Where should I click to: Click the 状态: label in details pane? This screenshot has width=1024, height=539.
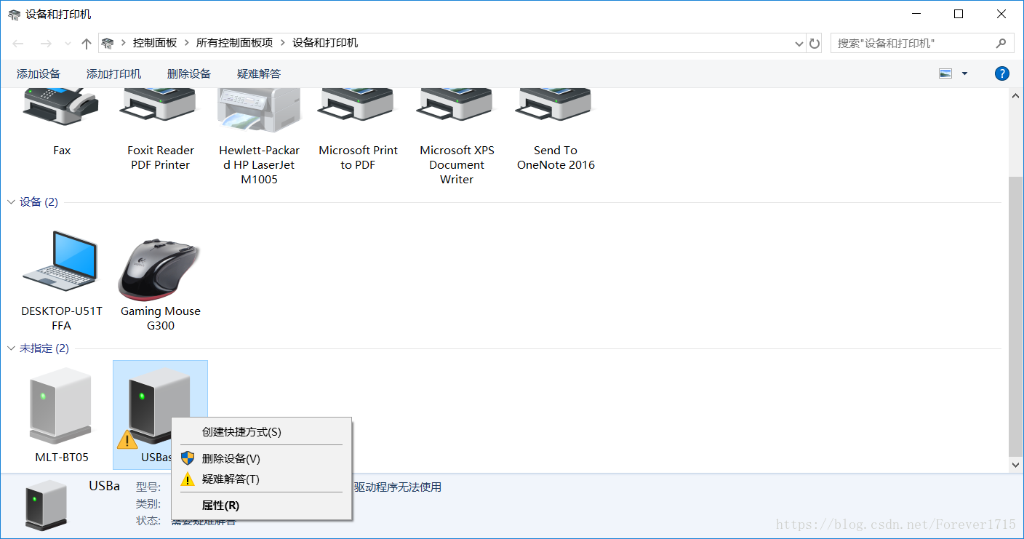(148, 521)
